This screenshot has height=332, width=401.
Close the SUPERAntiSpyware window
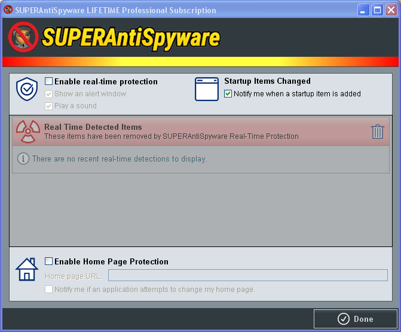tap(391, 10)
